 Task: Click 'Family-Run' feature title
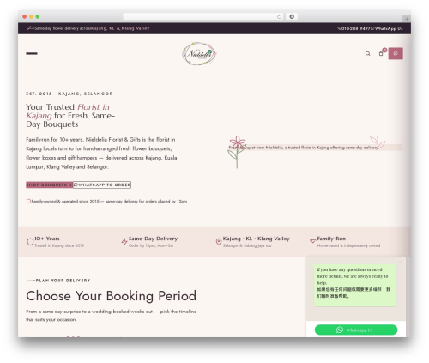331,239
